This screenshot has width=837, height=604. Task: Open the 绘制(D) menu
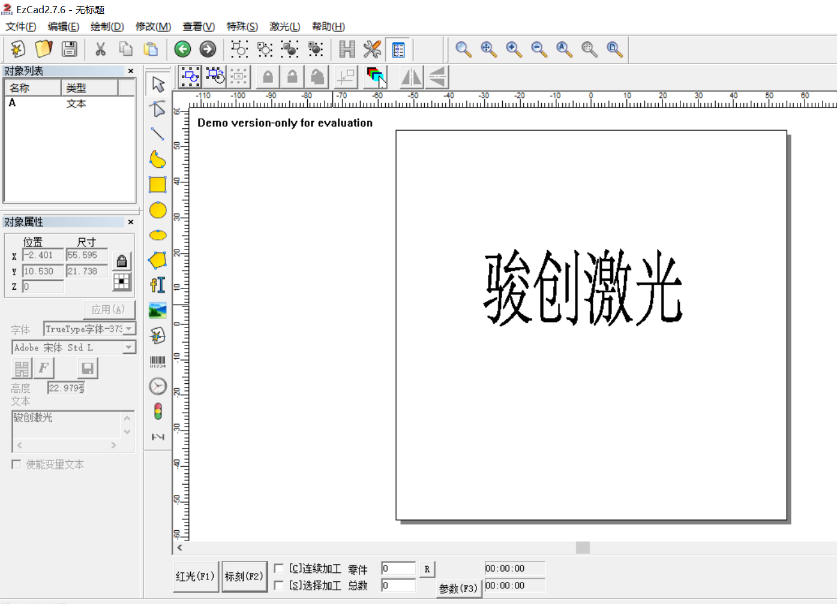coord(107,26)
